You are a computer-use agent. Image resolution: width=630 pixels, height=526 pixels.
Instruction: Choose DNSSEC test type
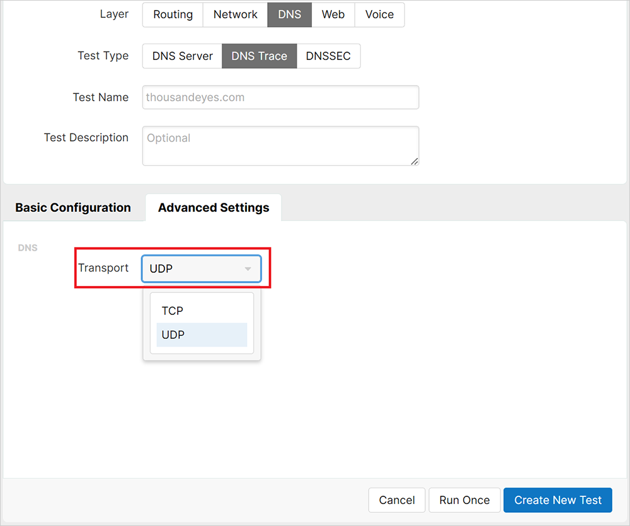(328, 56)
